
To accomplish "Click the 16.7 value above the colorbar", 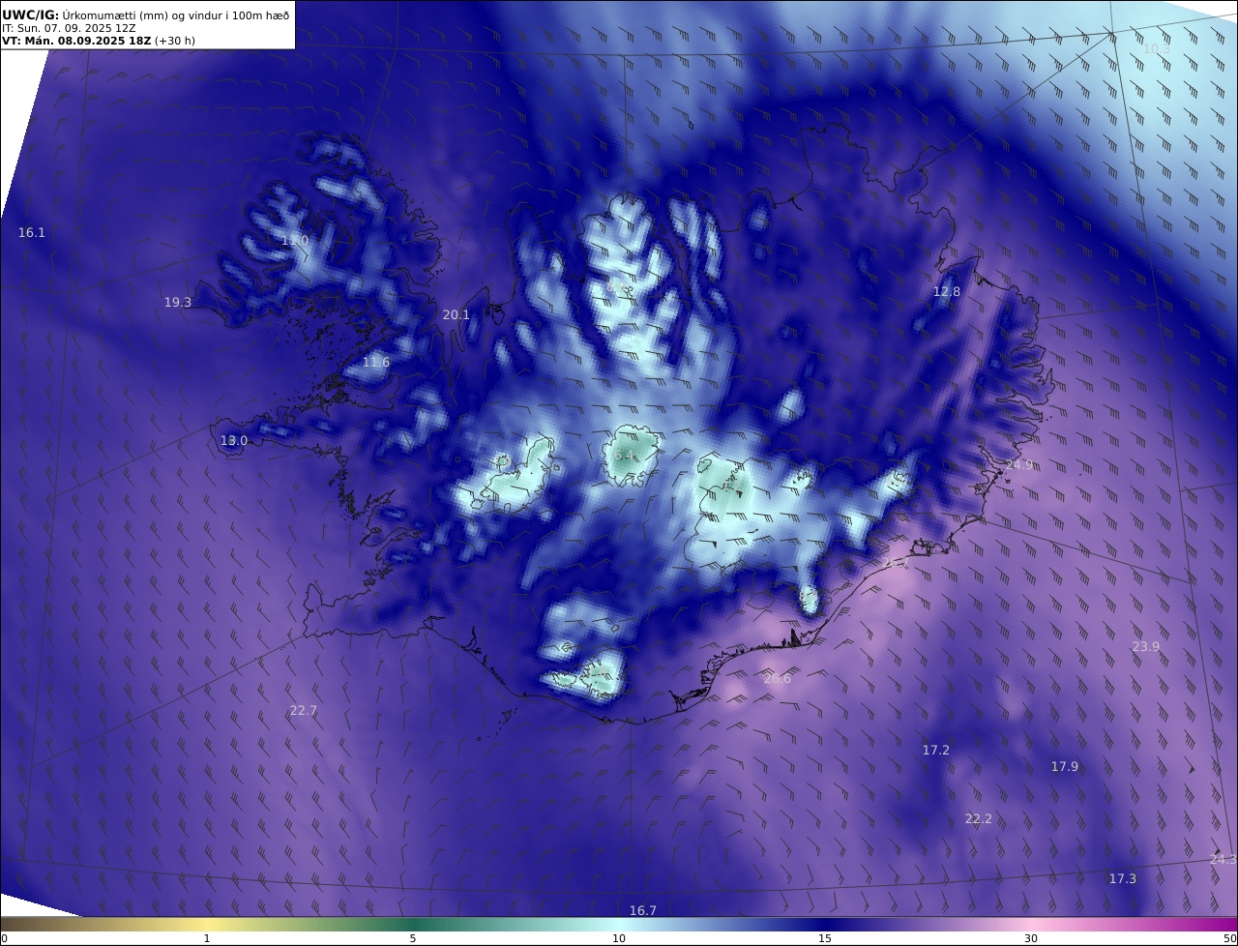I will pyautogui.click(x=643, y=911).
